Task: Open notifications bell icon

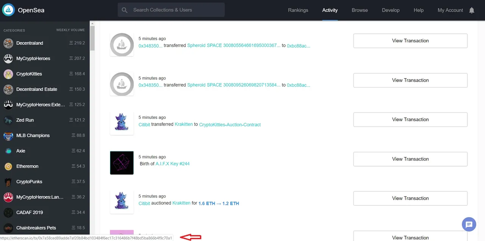Action: pyautogui.click(x=472, y=10)
